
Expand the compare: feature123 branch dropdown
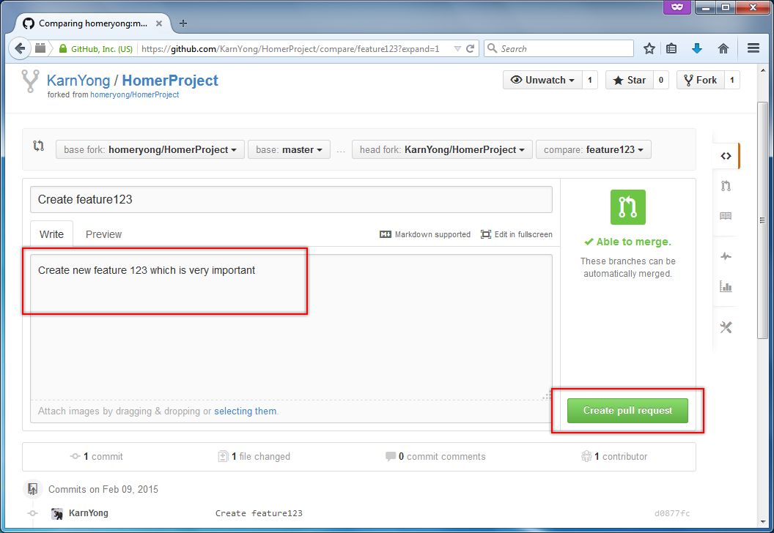tap(593, 149)
